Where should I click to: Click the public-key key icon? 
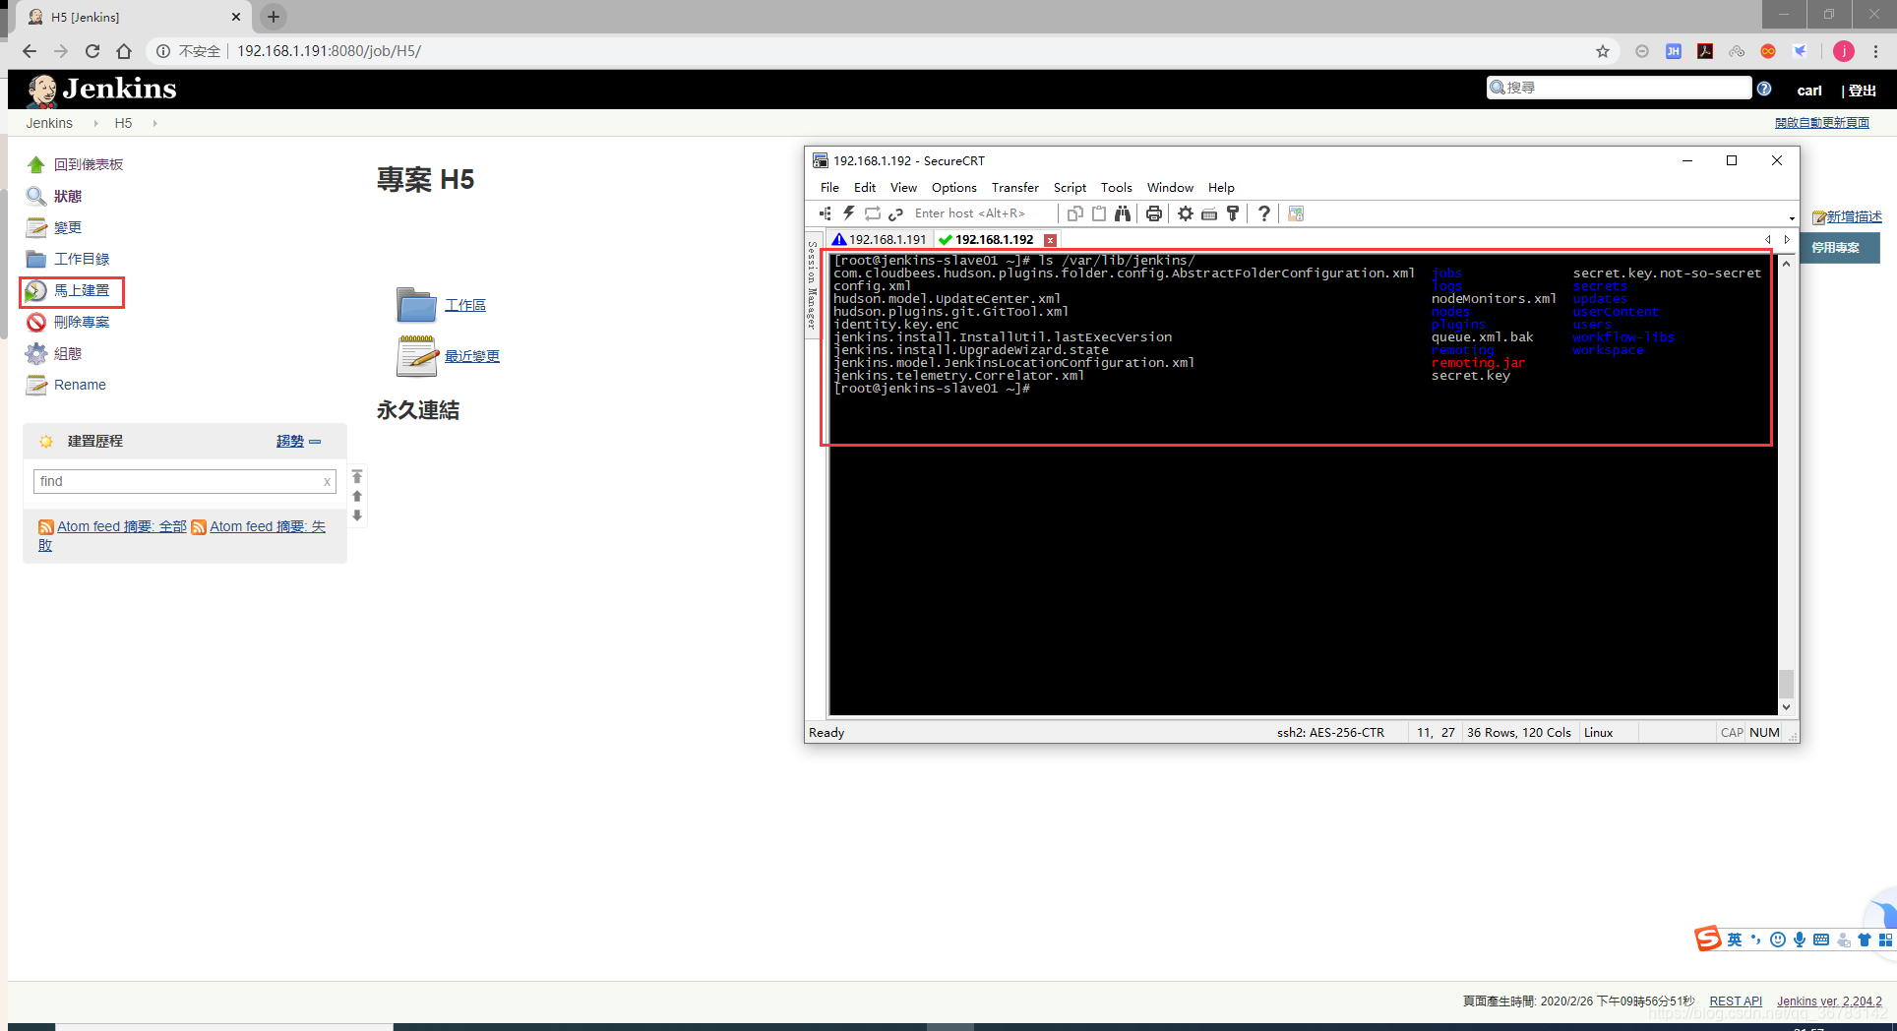coord(1233,213)
